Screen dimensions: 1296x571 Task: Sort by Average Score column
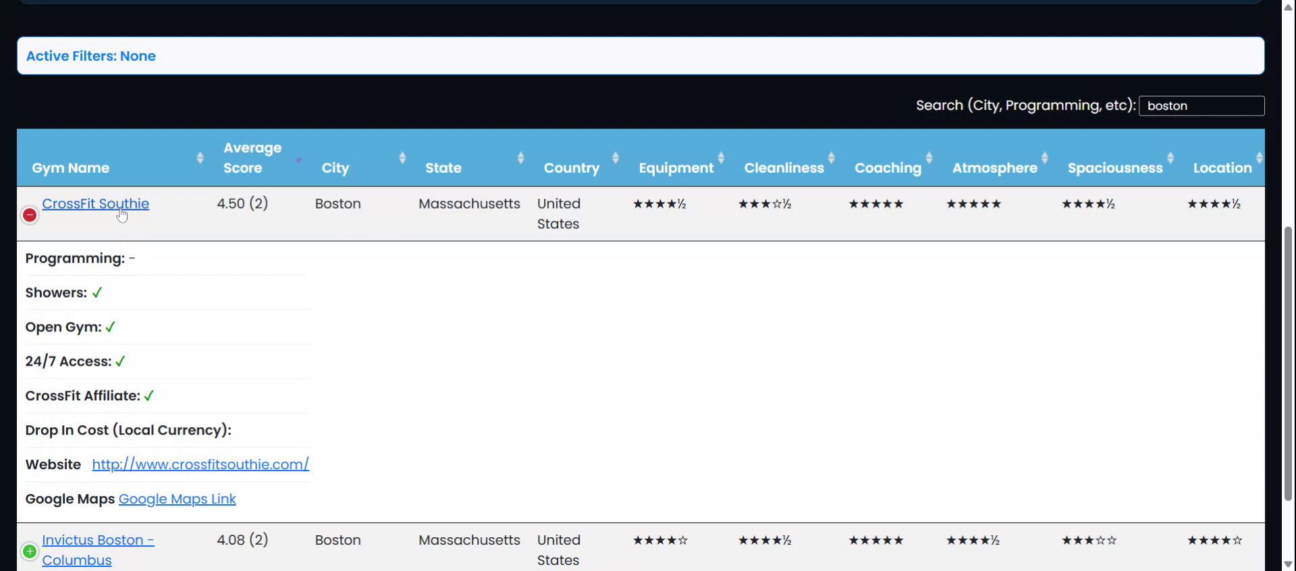(259, 158)
